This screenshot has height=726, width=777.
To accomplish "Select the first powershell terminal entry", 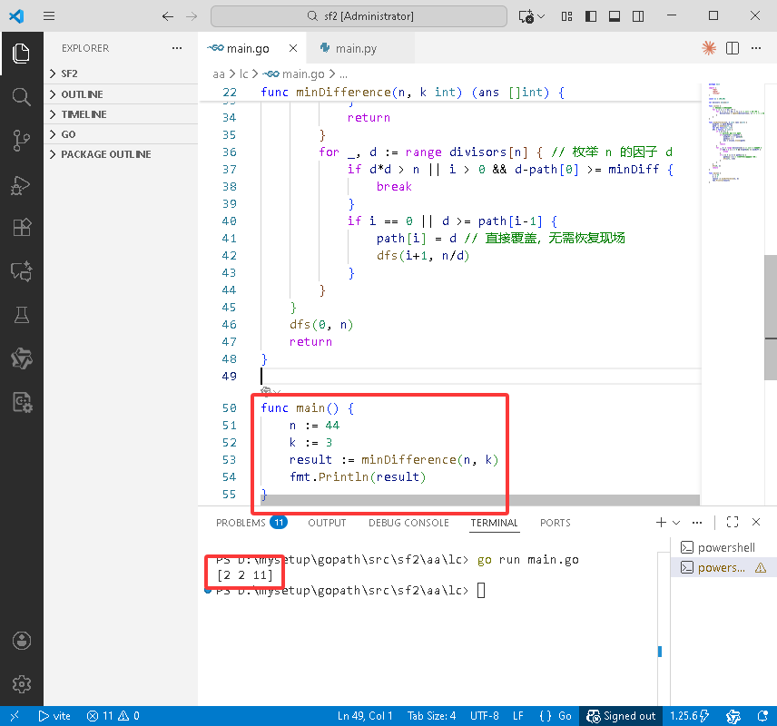I will (x=723, y=547).
